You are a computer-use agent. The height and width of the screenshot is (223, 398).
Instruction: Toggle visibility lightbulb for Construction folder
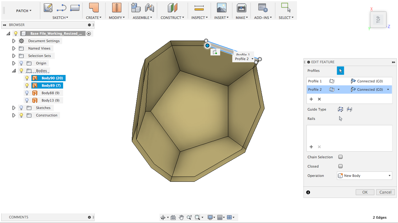click(21, 115)
